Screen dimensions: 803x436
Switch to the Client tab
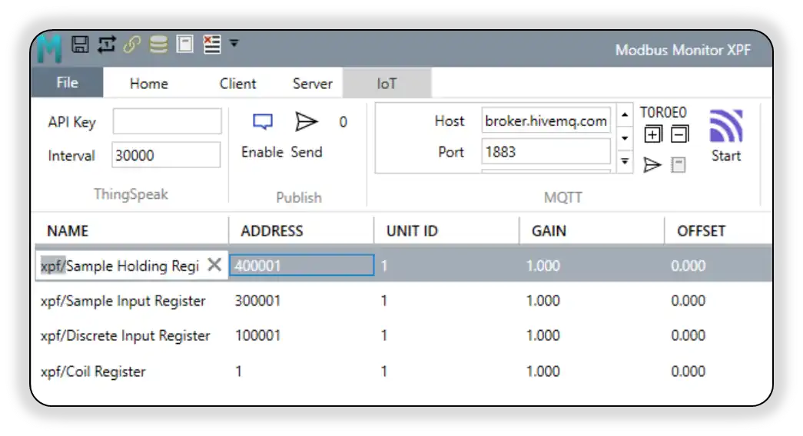point(237,84)
